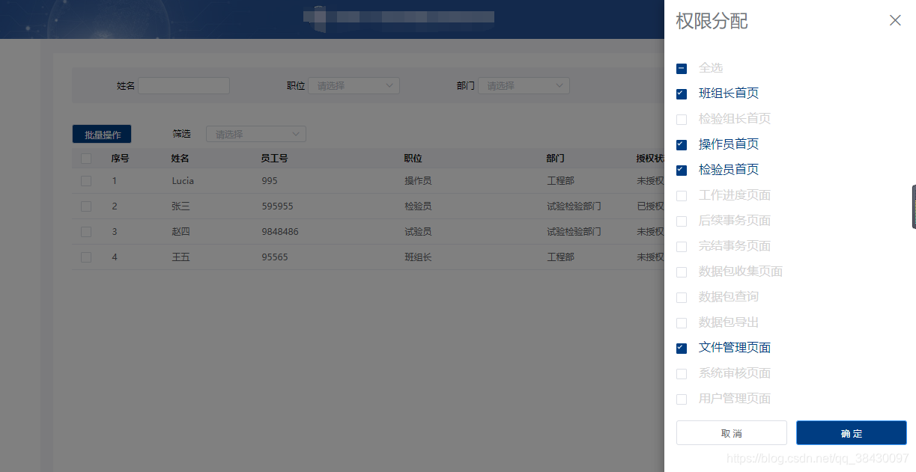Uncheck the 检验员首页 option
The width and height of the screenshot is (916, 472).
coord(681,170)
